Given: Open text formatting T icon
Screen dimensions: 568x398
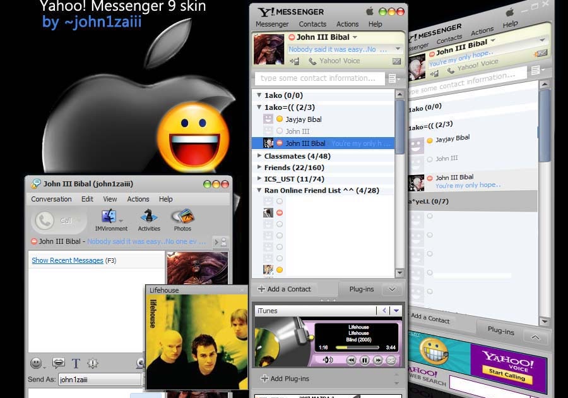Looking at the screenshot, I should click(76, 363).
